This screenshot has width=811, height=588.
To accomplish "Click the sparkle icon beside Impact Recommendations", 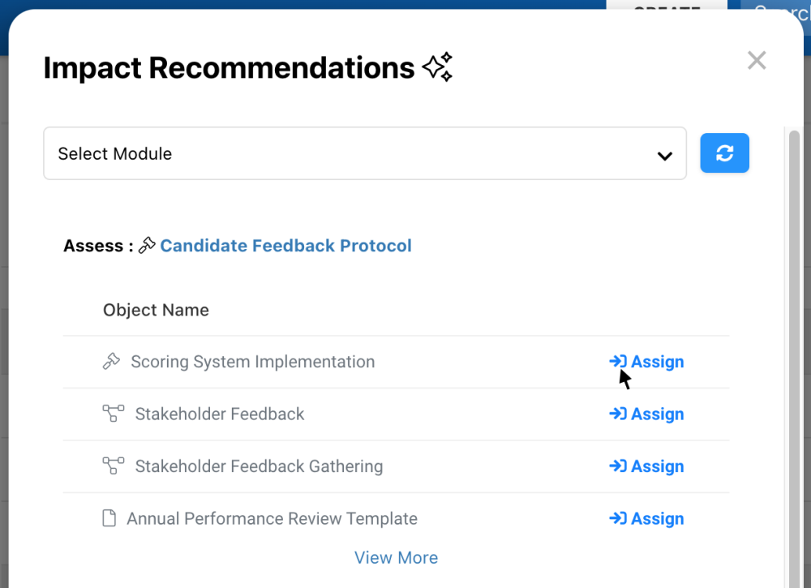I will pyautogui.click(x=437, y=67).
